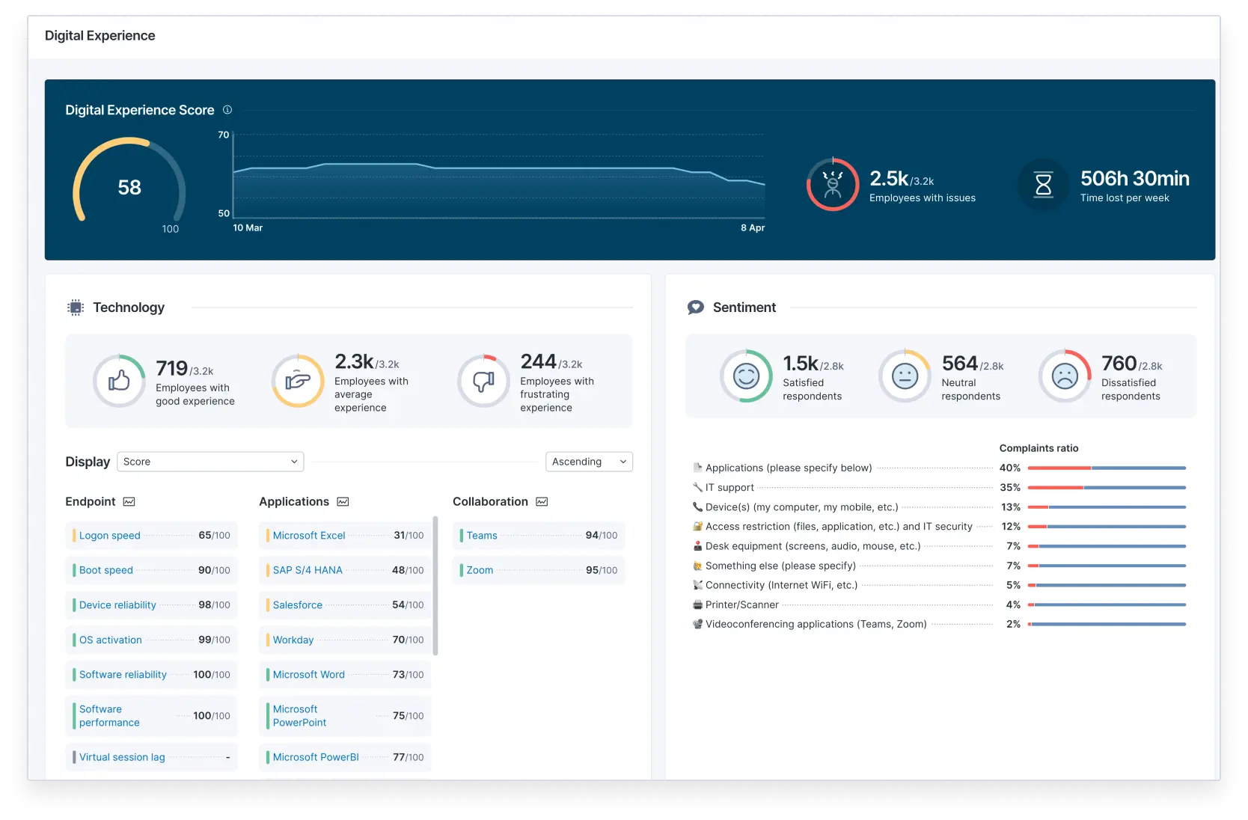This screenshot has width=1248, height=820.
Task: Click the thumbs-up good experience icon
Action: (x=119, y=381)
